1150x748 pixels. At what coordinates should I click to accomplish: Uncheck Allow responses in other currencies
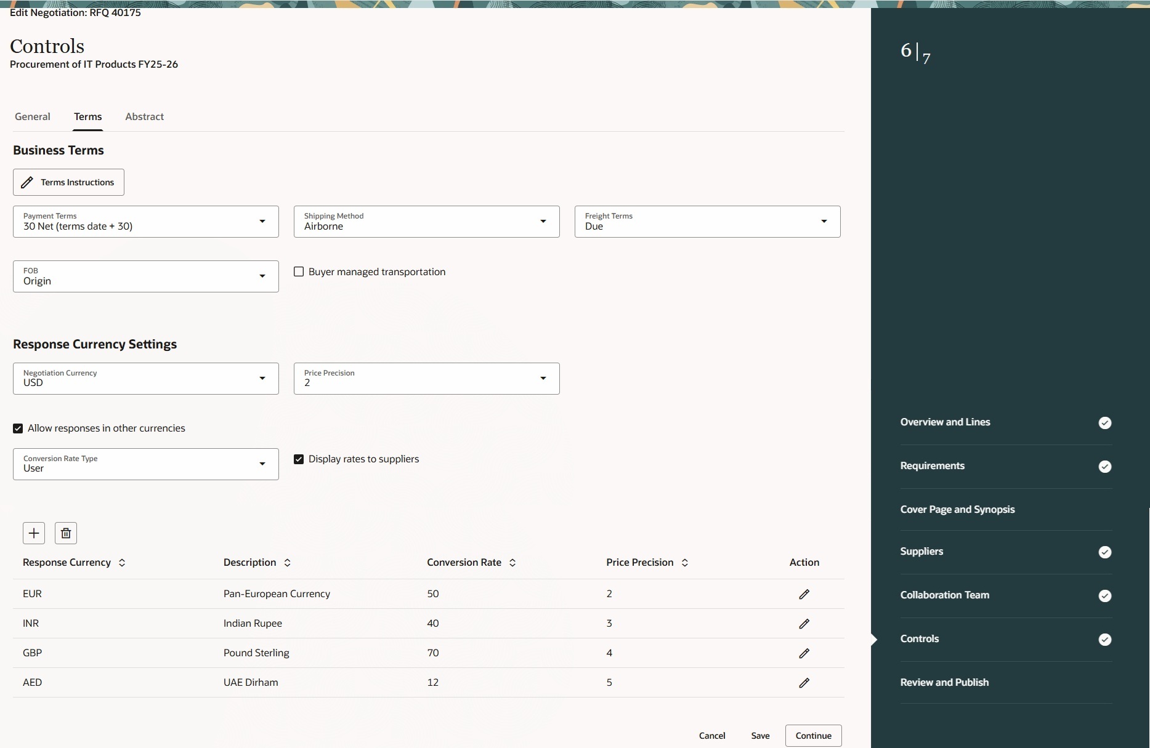(x=18, y=428)
